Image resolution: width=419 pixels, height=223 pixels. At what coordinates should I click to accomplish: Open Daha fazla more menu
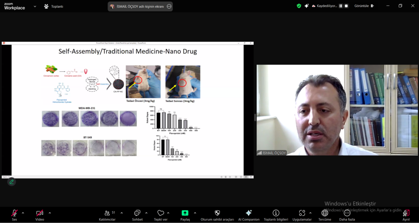click(347, 213)
